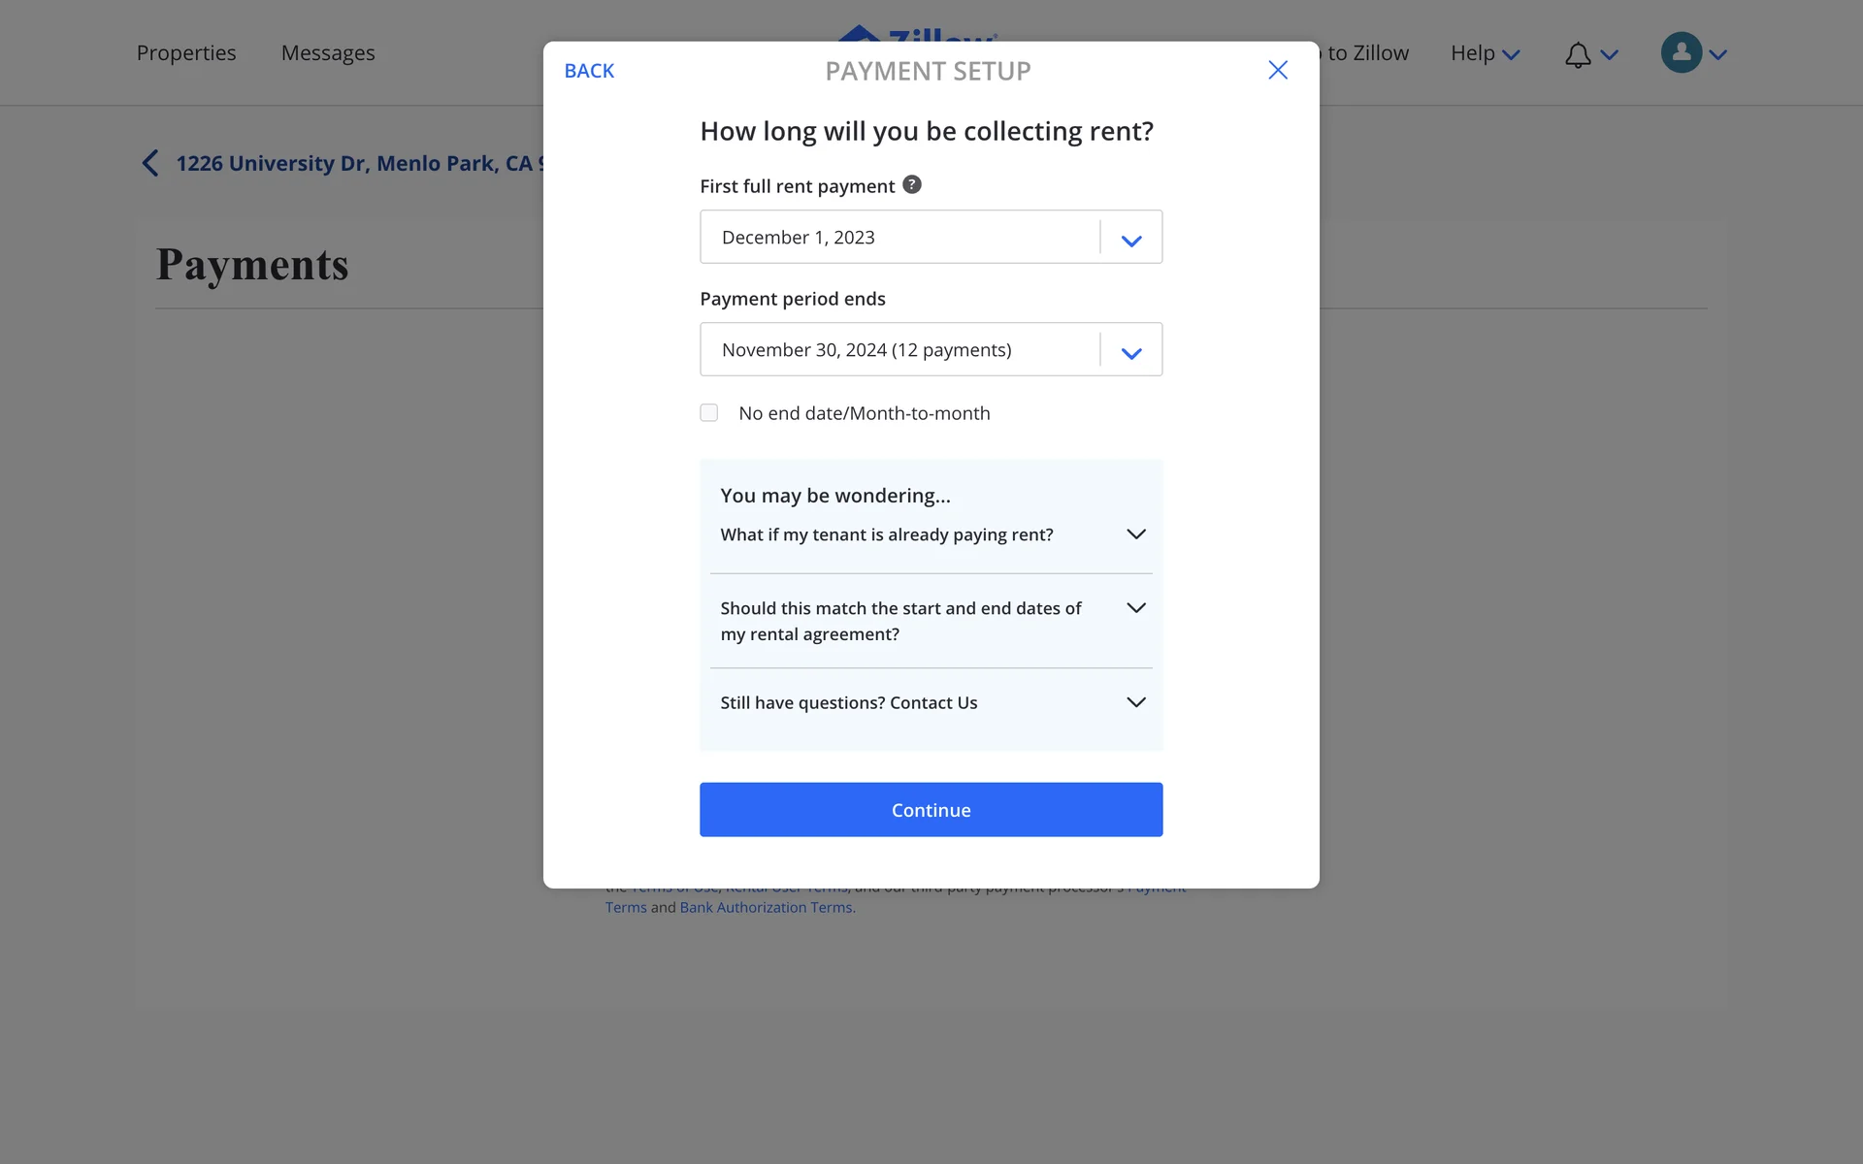The height and width of the screenshot is (1164, 1863).
Task: Enable No end date/Month-to-month checkbox
Action: point(709,413)
